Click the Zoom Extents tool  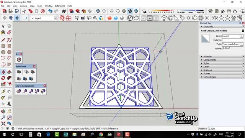pos(3,123)
